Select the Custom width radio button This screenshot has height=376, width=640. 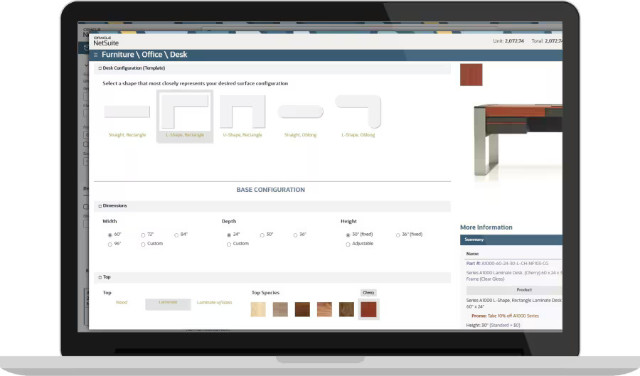click(143, 245)
